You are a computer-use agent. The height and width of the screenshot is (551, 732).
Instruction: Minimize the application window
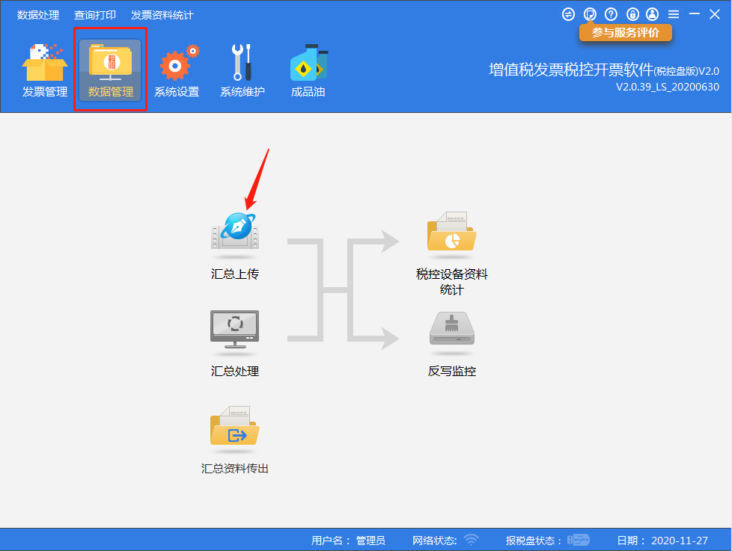[x=694, y=14]
